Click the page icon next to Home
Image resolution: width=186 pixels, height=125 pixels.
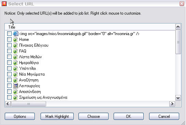(x=15, y=40)
